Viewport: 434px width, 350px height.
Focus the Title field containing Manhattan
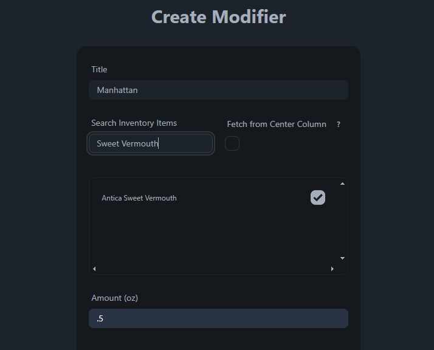[x=218, y=90]
